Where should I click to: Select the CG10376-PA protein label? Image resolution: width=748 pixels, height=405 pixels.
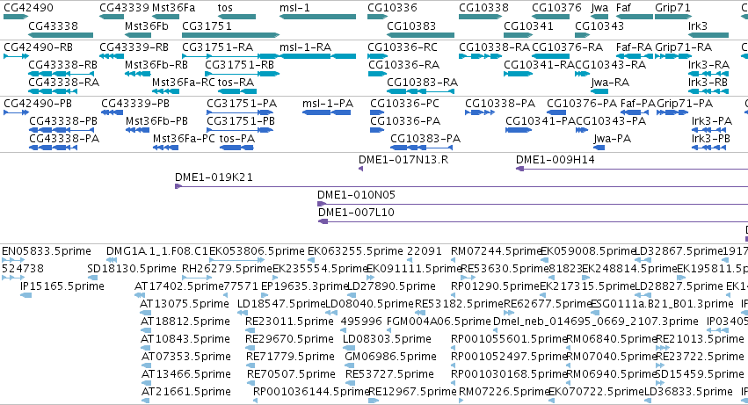click(x=582, y=104)
